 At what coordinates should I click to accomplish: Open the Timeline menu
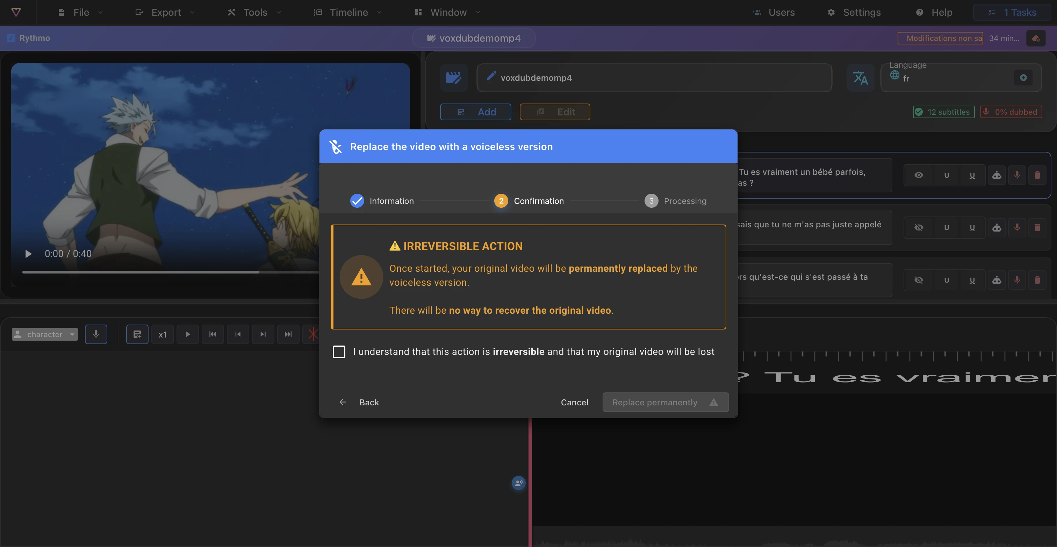point(348,12)
